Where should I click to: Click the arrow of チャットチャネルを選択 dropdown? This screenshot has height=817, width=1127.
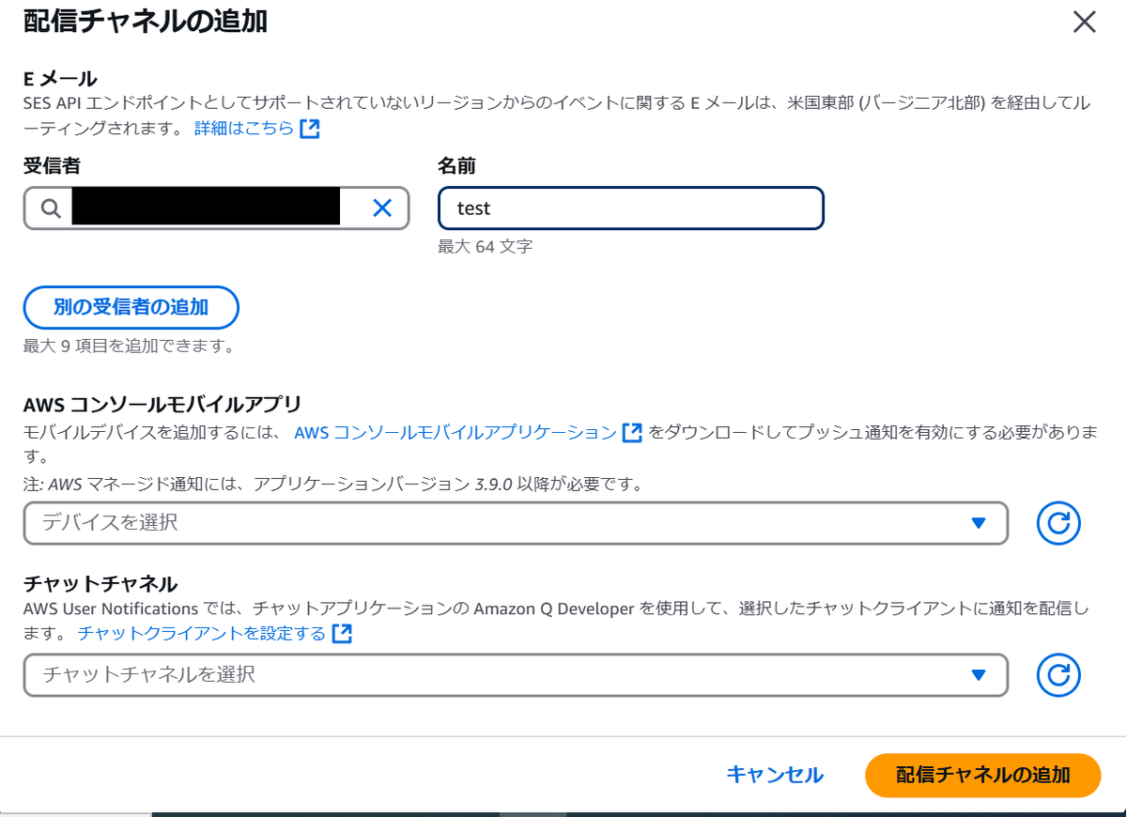pos(978,675)
